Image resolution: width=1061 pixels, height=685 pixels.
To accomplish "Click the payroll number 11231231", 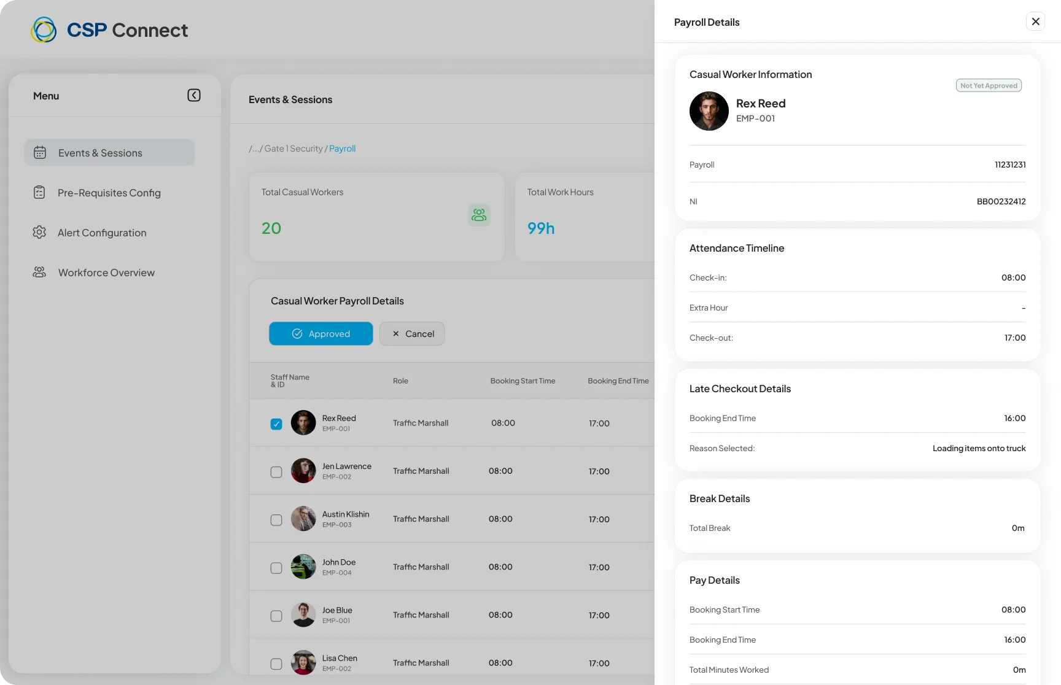I will 1010,164.
